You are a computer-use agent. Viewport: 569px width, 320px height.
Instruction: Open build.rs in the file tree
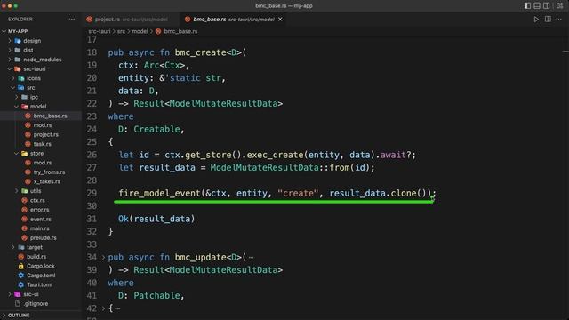[x=36, y=257]
